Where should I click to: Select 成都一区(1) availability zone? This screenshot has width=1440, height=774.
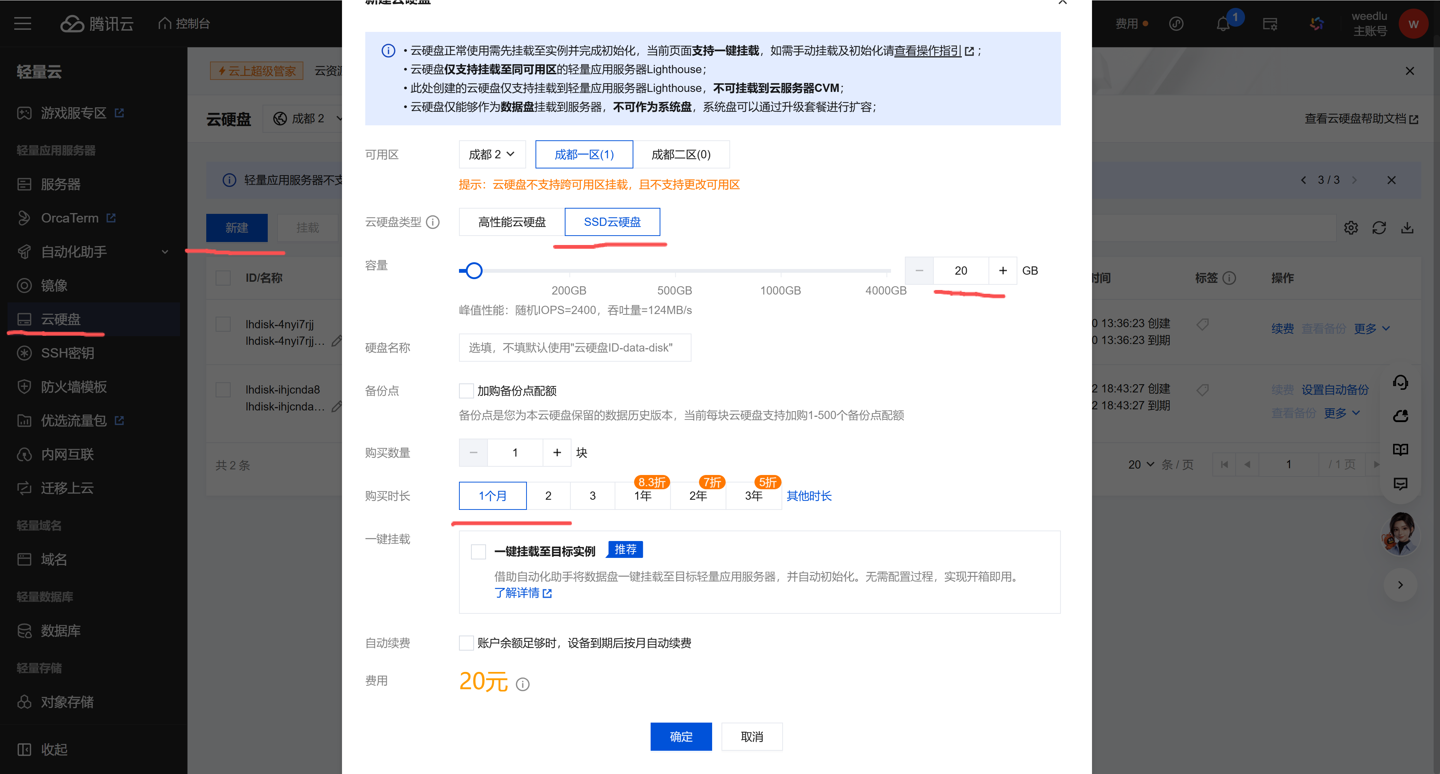(x=584, y=154)
